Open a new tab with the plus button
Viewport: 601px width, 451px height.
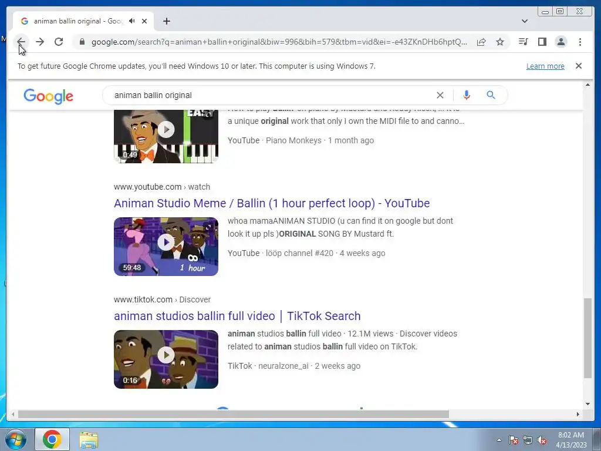[166, 21]
